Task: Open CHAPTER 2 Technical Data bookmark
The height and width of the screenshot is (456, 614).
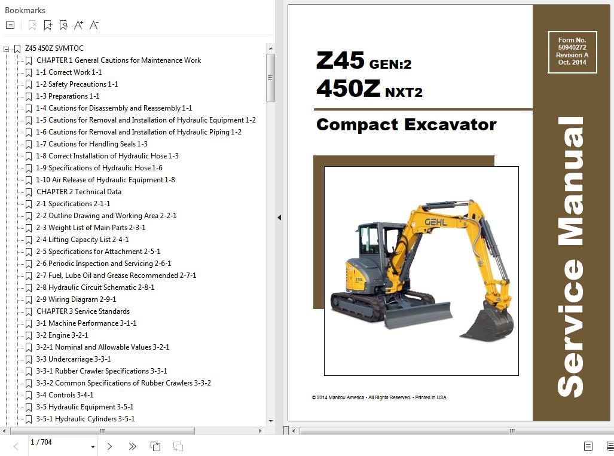Action: (x=78, y=192)
